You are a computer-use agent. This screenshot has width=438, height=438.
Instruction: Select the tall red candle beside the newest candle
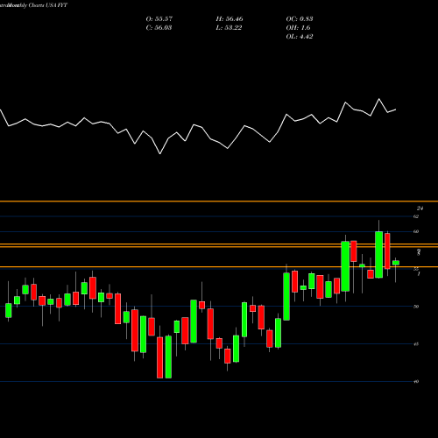coord(387,251)
